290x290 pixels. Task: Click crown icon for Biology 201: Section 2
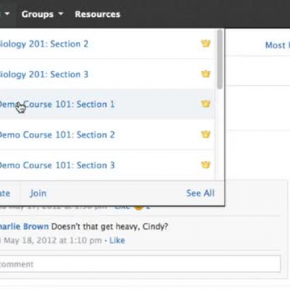click(x=206, y=43)
